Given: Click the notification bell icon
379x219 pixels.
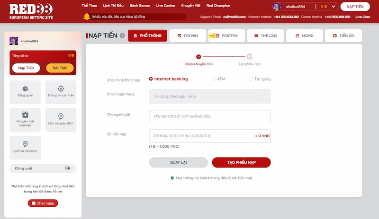Looking at the screenshot, I should [87, 17].
